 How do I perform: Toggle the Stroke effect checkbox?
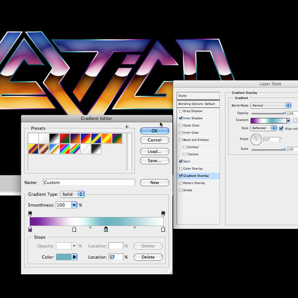click(x=180, y=190)
